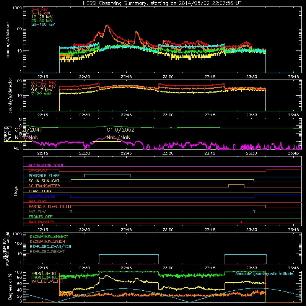Select the 50-100 keV legend label
The image size is (306, 306).
point(43,24)
